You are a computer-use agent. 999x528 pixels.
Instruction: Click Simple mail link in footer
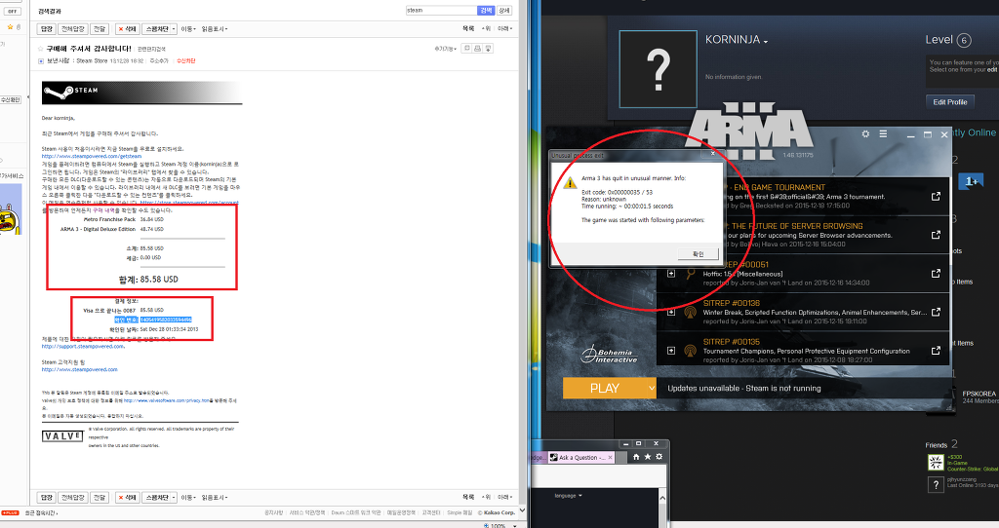click(460, 512)
